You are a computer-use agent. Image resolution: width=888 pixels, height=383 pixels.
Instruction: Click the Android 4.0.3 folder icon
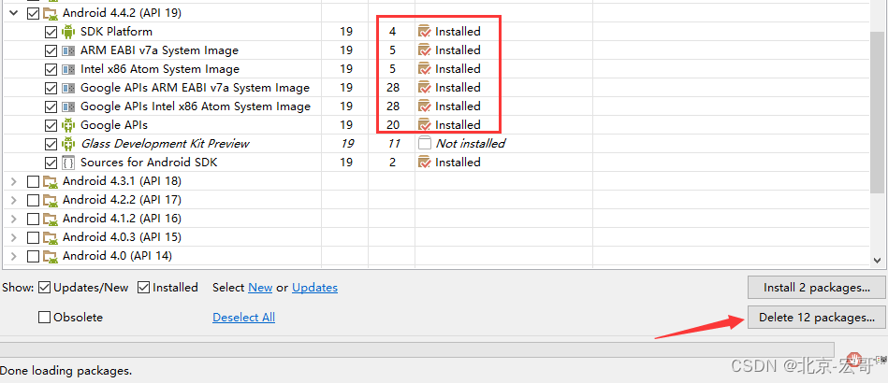click(51, 237)
